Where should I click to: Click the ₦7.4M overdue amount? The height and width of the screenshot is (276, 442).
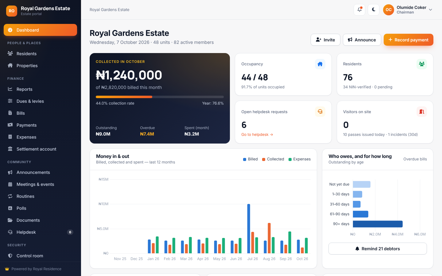point(147,134)
